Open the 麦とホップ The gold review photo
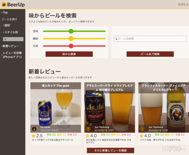 pyautogui.click(x=56, y=107)
